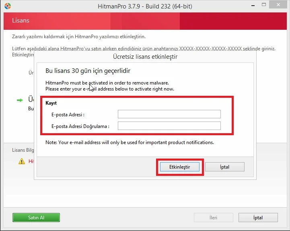The image size is (290, 231).
Task: Click the 'Bu lisans 30 gün' heading
Action: point(88,71)
